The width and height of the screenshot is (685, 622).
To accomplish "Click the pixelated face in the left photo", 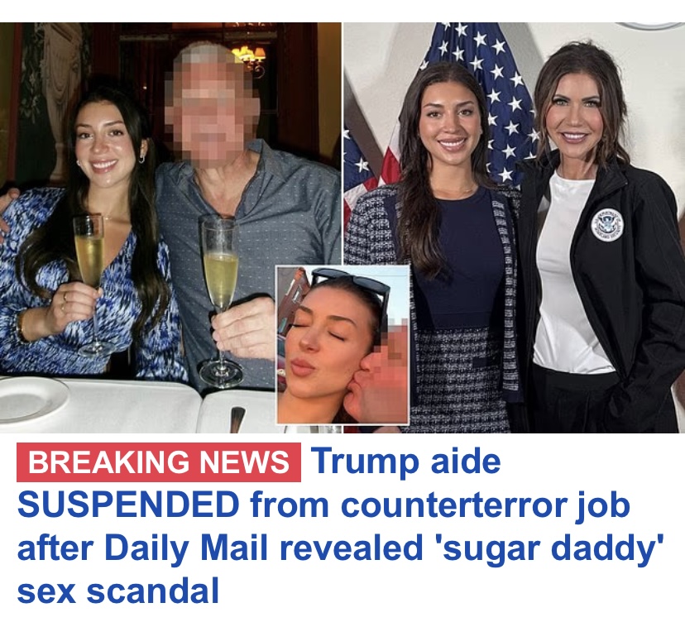I will click(x=212, y=105).
